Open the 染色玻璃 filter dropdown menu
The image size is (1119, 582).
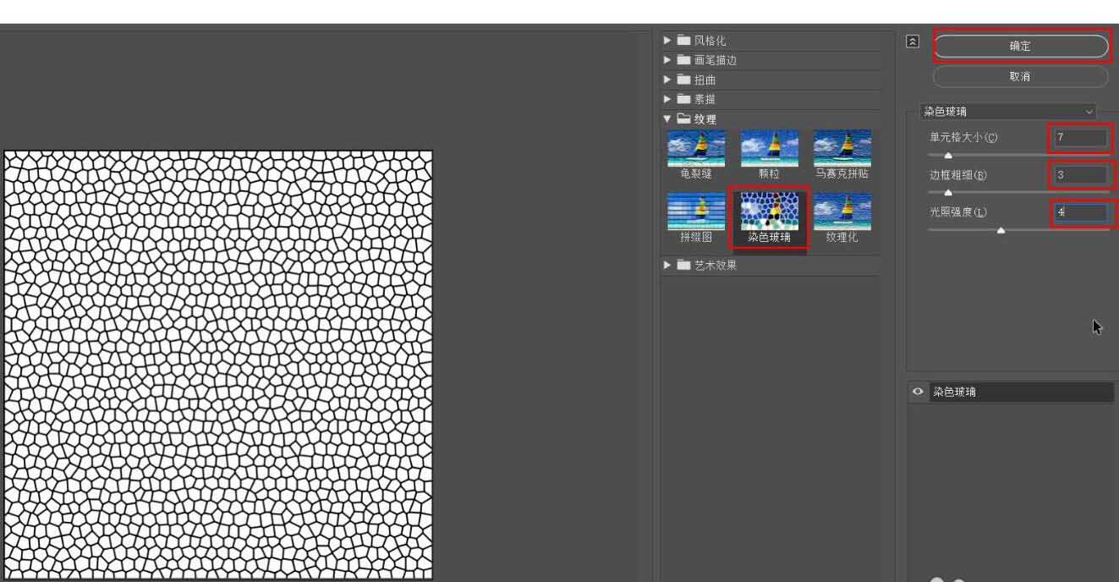(1090, 111)
